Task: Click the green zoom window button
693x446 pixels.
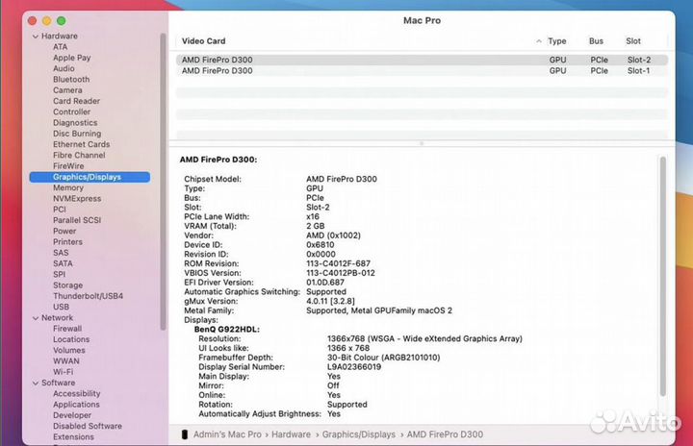Action: point(62,21)
